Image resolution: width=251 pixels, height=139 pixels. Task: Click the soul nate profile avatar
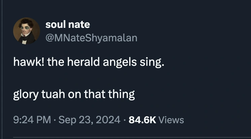tap(27, 31)
